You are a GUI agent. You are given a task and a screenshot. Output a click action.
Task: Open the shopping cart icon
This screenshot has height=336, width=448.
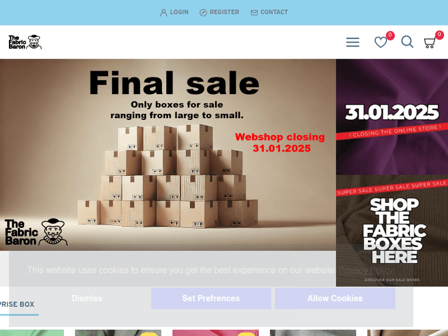pos(429,43)
